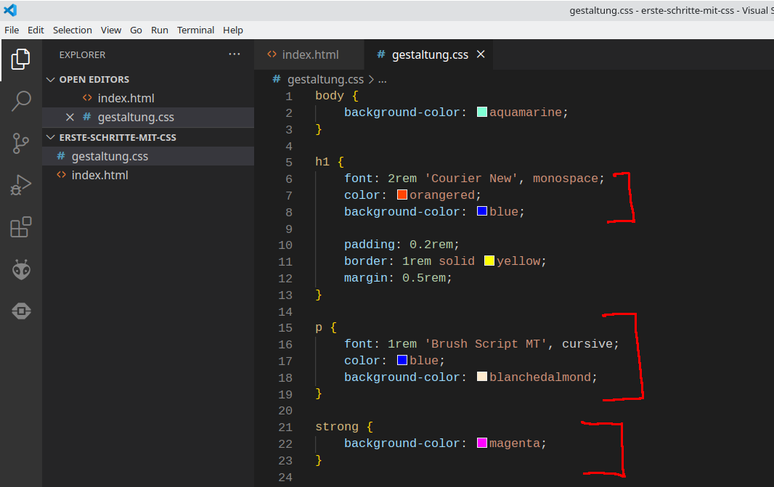Image resolution: width=774 pixels, height=487 pixels.
Task: Click the magenta color swatch on line 22
Action: click(x=483, y=443)
